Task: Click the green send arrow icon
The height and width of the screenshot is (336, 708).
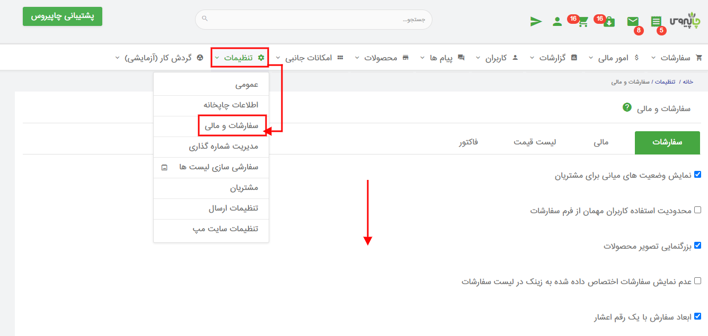Action: (x=536, y=22)
